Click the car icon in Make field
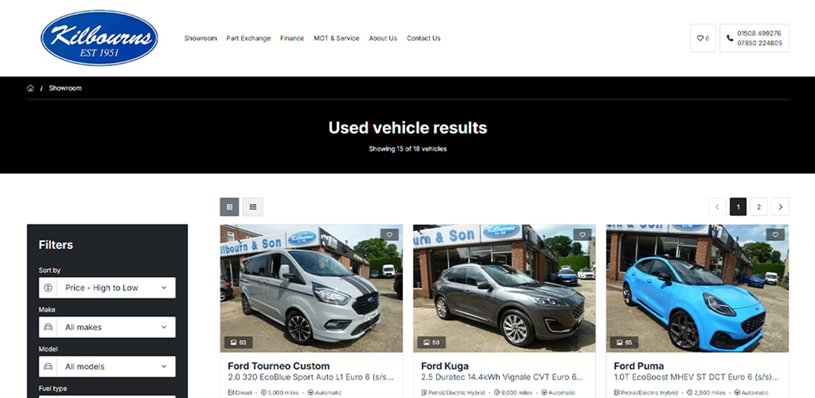This screenshot has height=398, width=815. pyautogui.click(x=48, y=327)
